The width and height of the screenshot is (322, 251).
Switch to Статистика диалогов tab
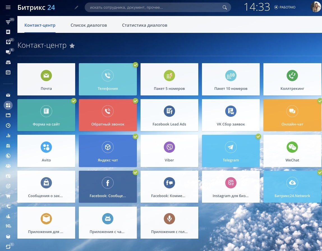tap(144, 25)
